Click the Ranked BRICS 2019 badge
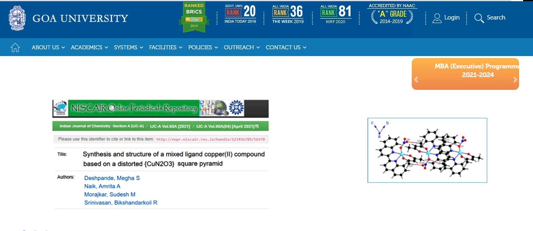This screenshot has height=231, width=533. coord(194,17)
